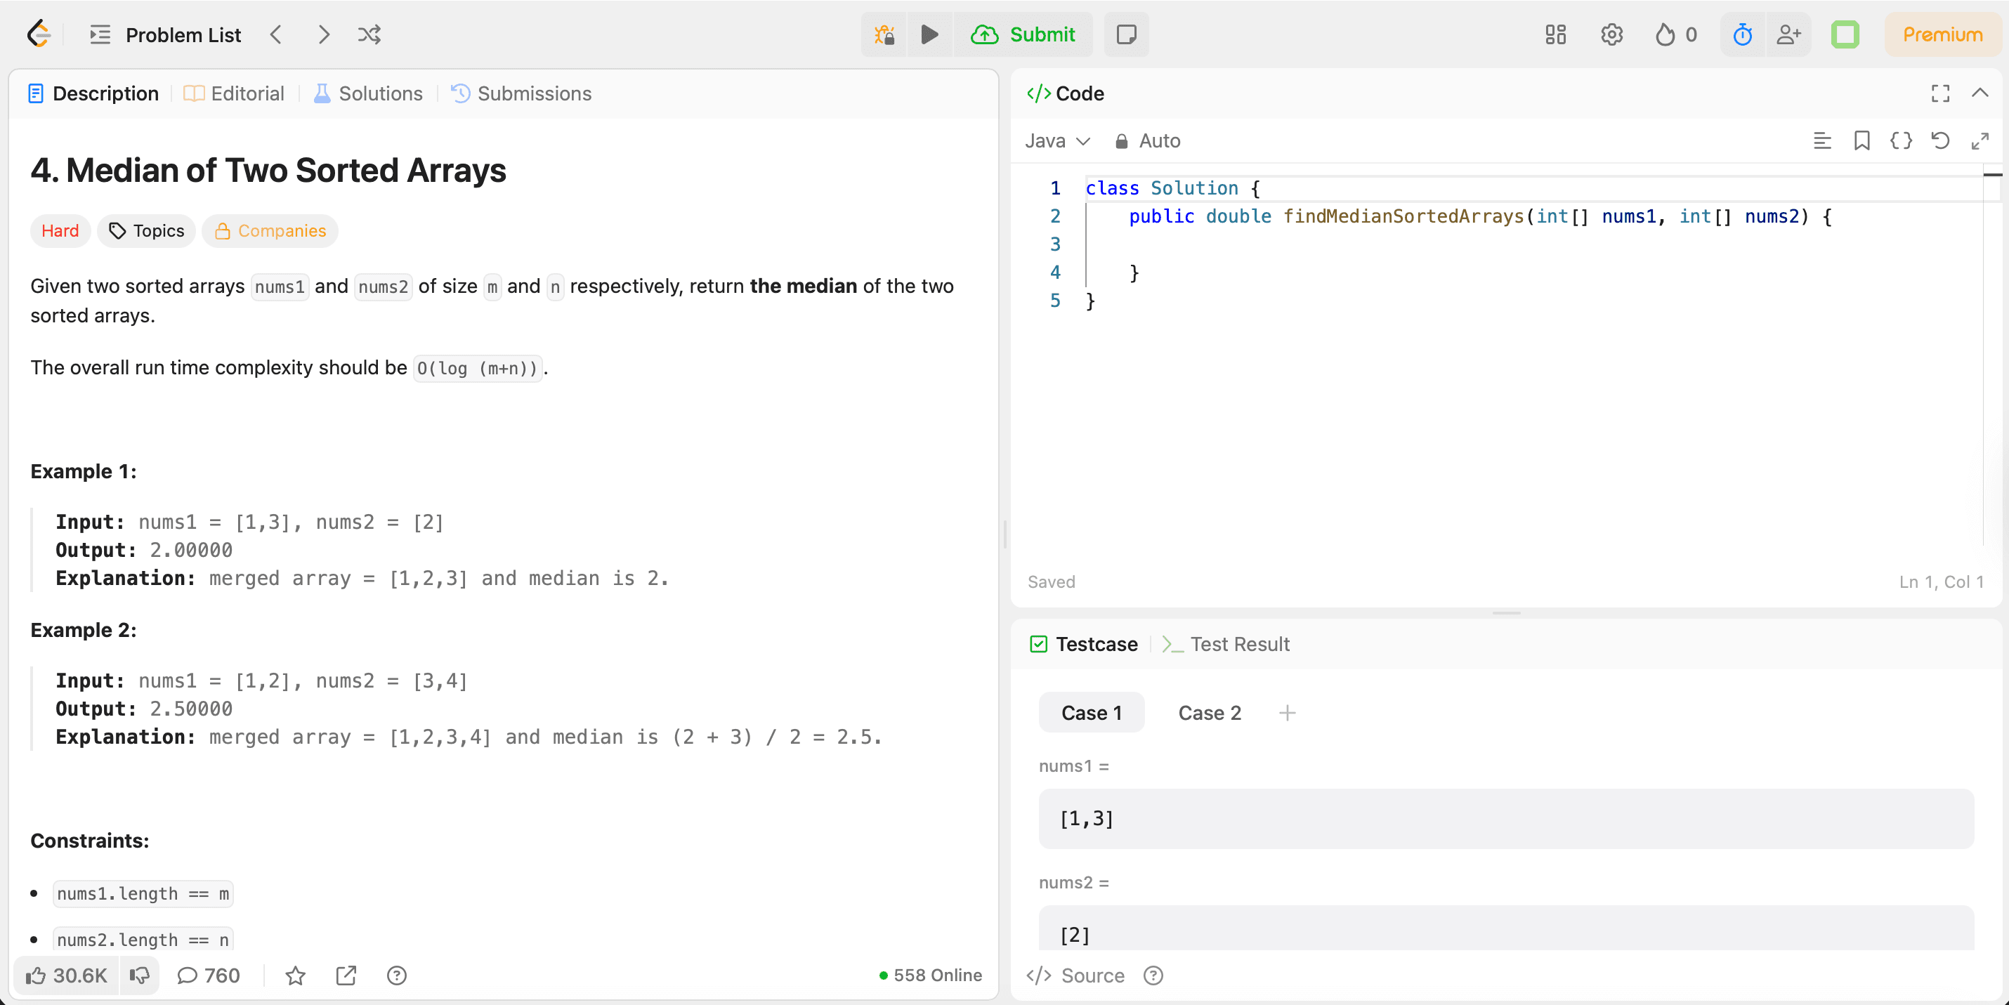Open settings gear icon

pos(1611,34)
